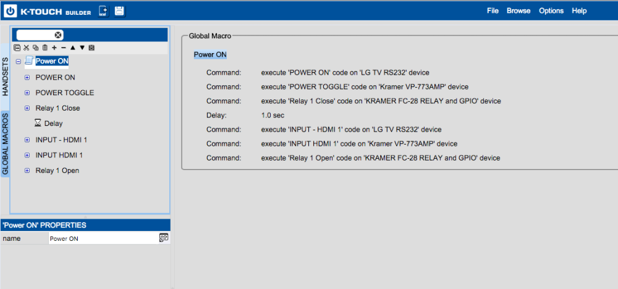Open the Help menu
Viewport: 618px width, 289px height.
coord(579,10)
